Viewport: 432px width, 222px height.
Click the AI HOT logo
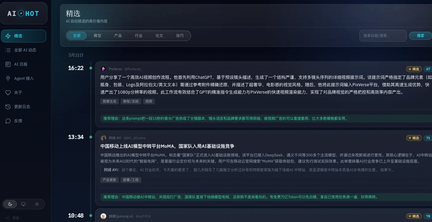coord(23,14)
